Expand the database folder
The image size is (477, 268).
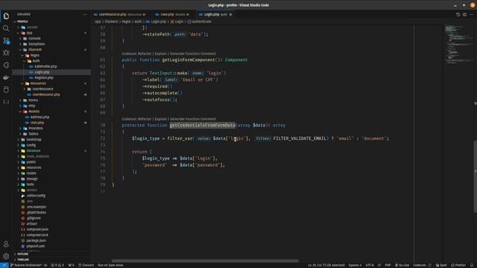pyautogui.click(x=34, y=150)
